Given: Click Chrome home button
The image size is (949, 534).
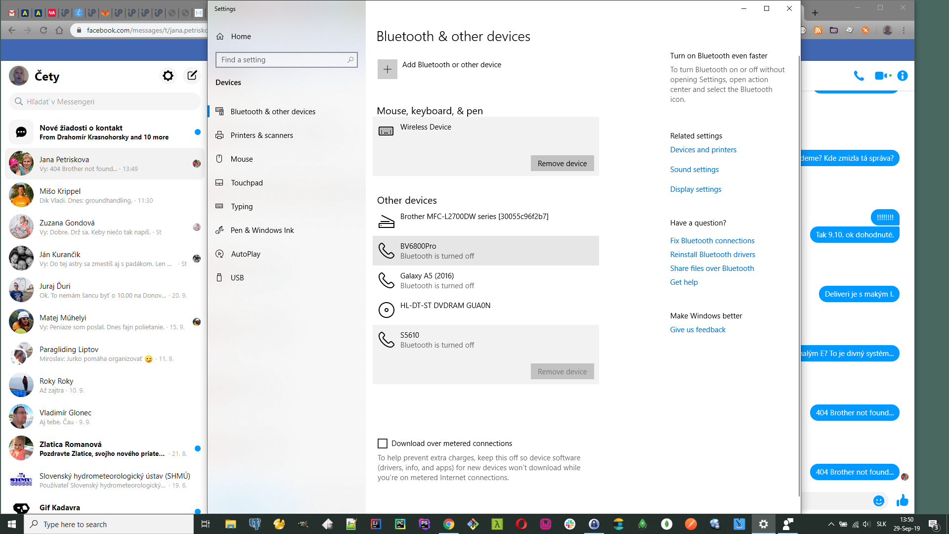Looking at the screenshot, I should 59,30.
